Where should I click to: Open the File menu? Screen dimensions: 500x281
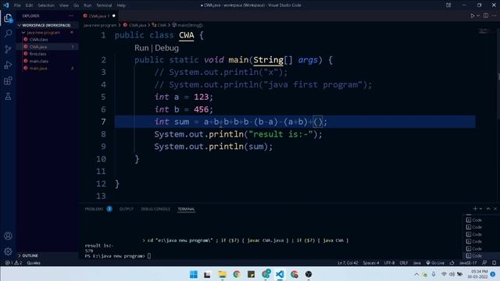pyautogui.click(x=17, y=5)
